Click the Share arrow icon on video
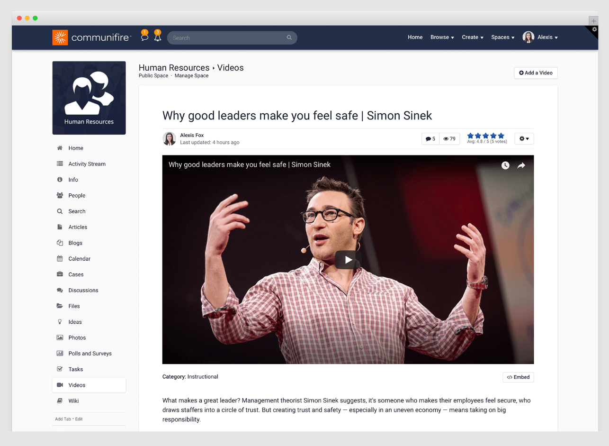This screenshot has height=446, width=609. [x=521, y=165]
